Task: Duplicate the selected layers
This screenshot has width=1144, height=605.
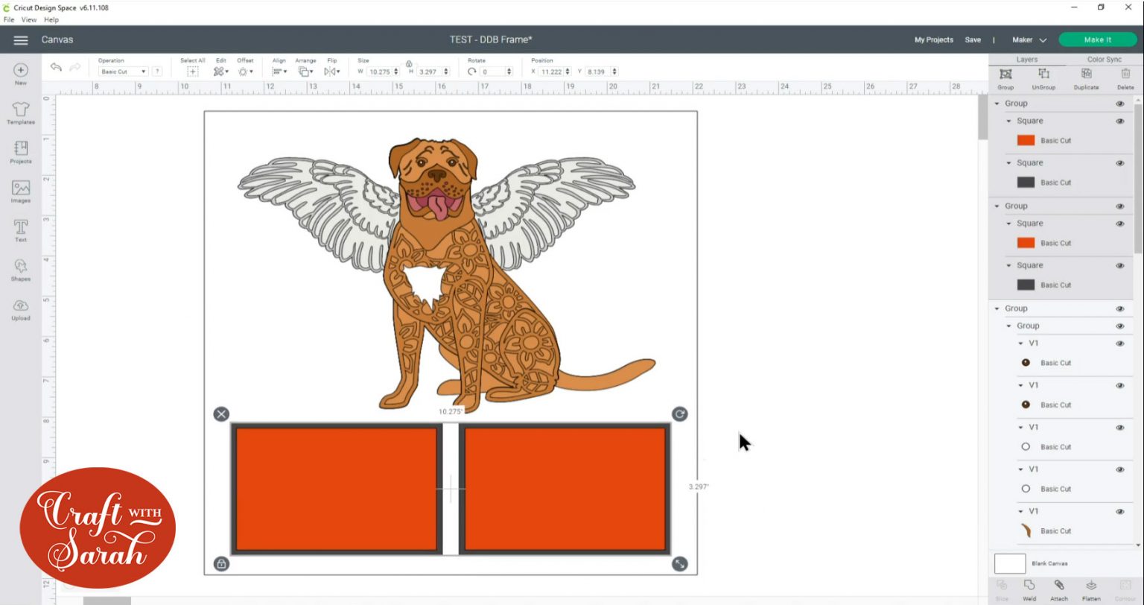Action: [x=1086, y=77]
